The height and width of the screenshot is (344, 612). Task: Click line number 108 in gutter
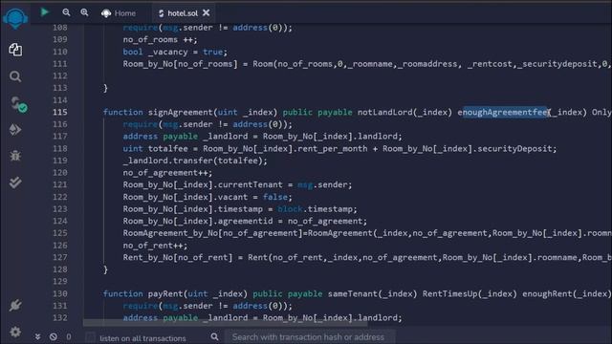[x=60, y=28]
